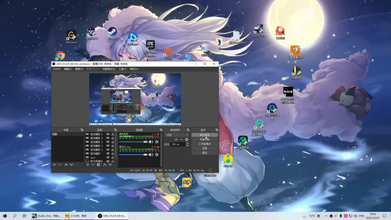The height and width of the screenshot is (220, 391).
Task: Click the Stop Streaming button
Action: click(x=204, y=135)
